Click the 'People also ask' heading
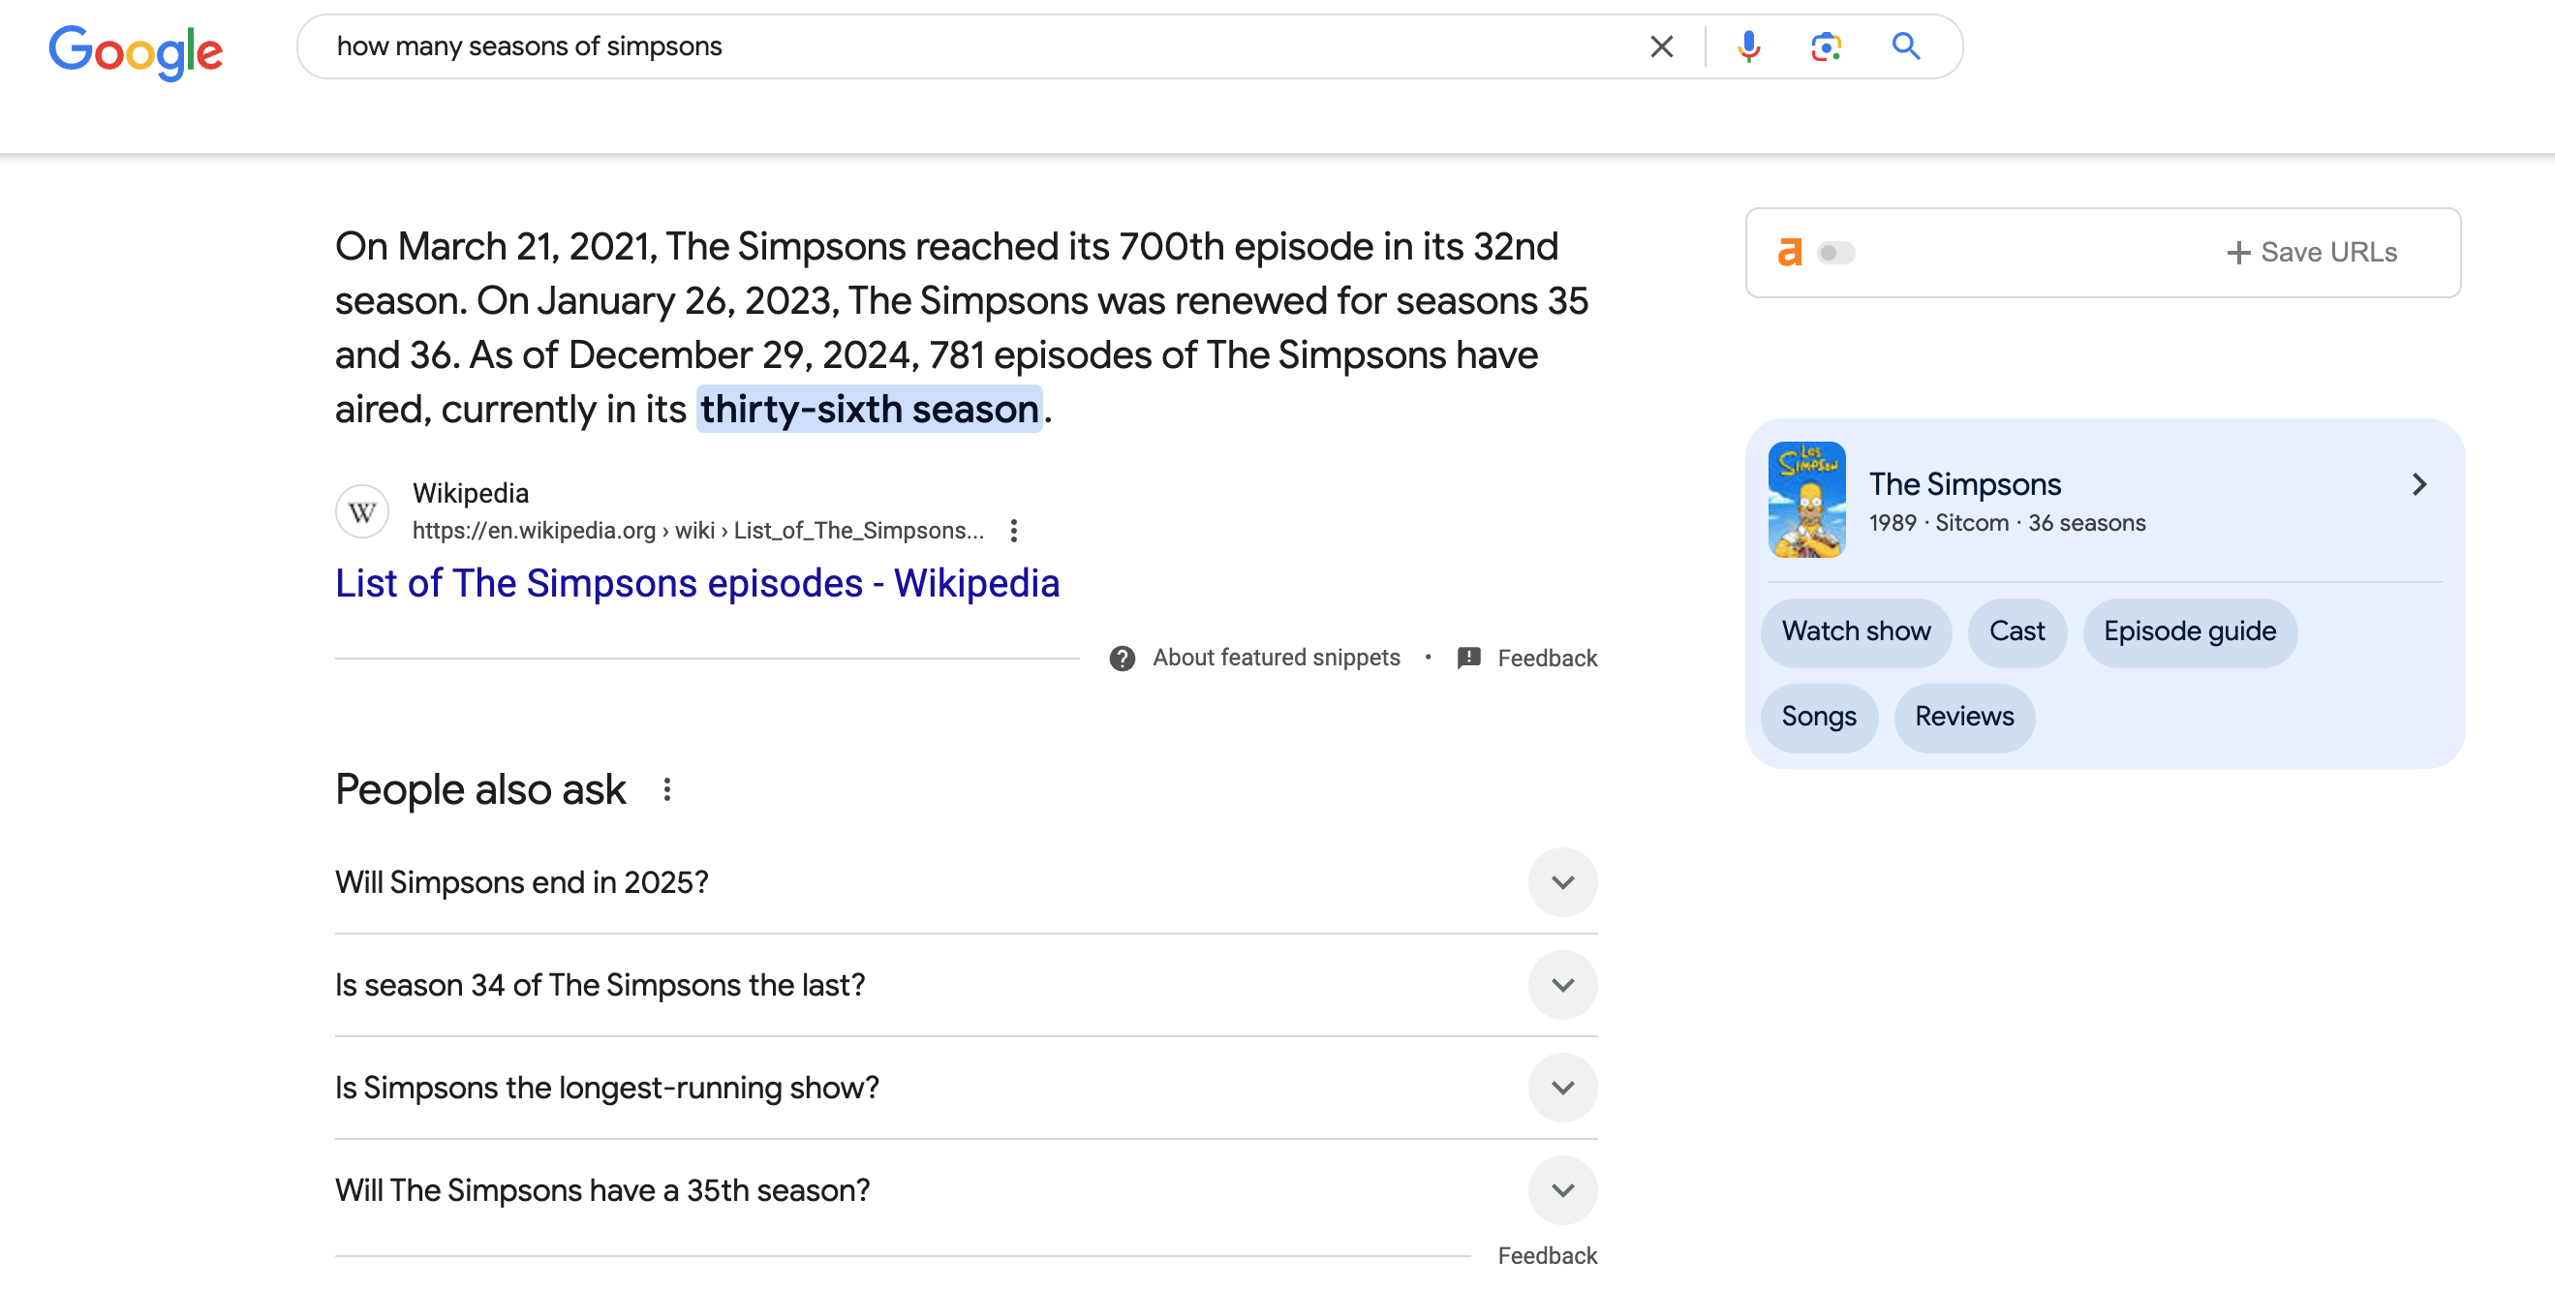This screenshot has height=1290, width=2555. click(x=480, y=789)
